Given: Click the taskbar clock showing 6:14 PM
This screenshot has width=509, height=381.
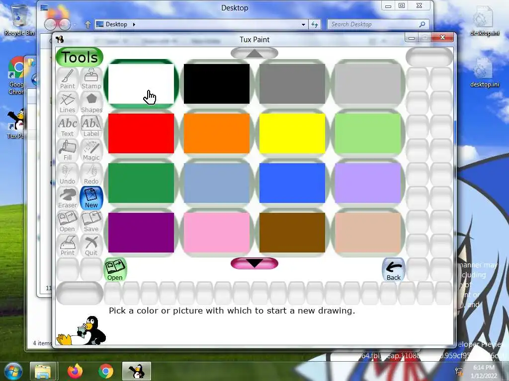Looking at the screenshot, I should tap(484, 371).
